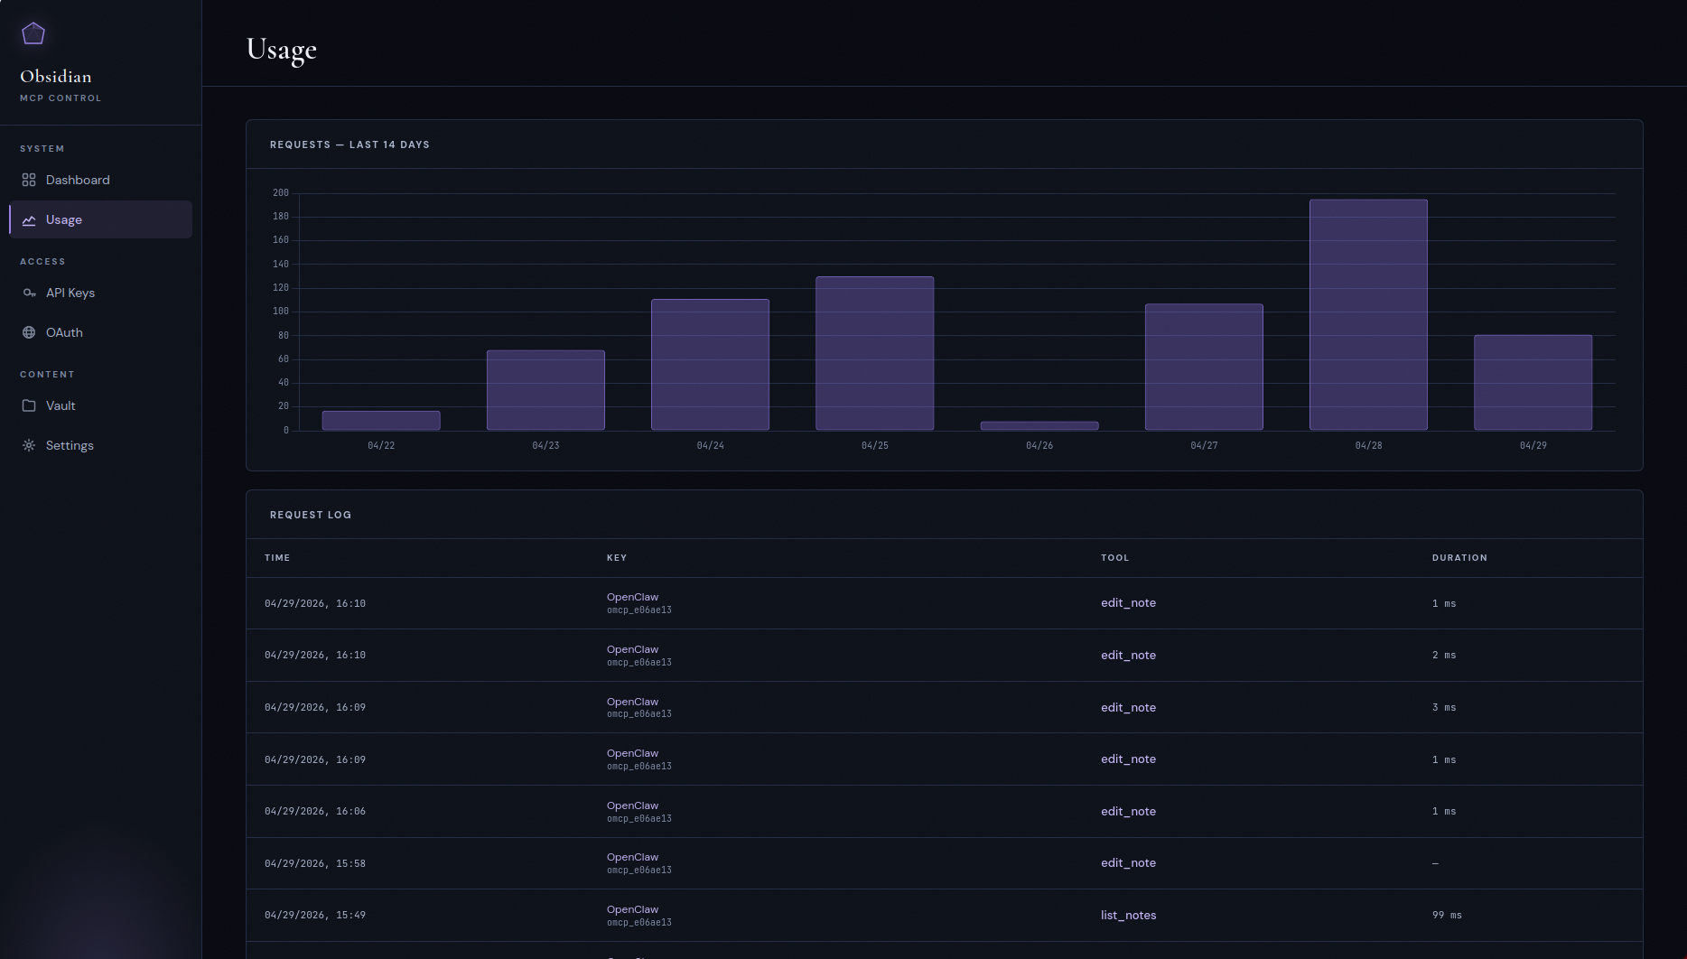Click the "REQUEST LOG" panel title

[x=311, y=515]
